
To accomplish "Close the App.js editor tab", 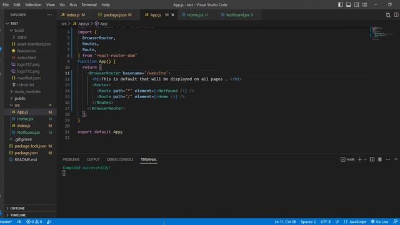I will 173,15.
